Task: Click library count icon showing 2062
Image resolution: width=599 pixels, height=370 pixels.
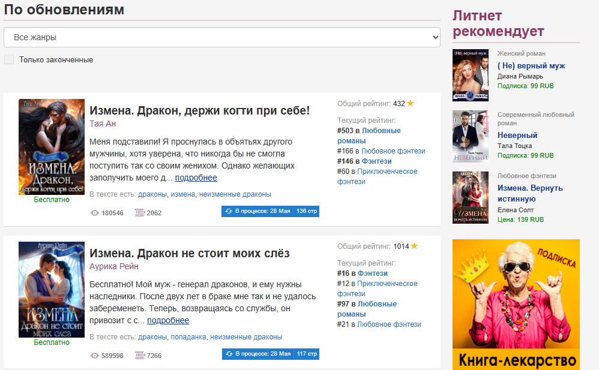Action: [140, 213]
